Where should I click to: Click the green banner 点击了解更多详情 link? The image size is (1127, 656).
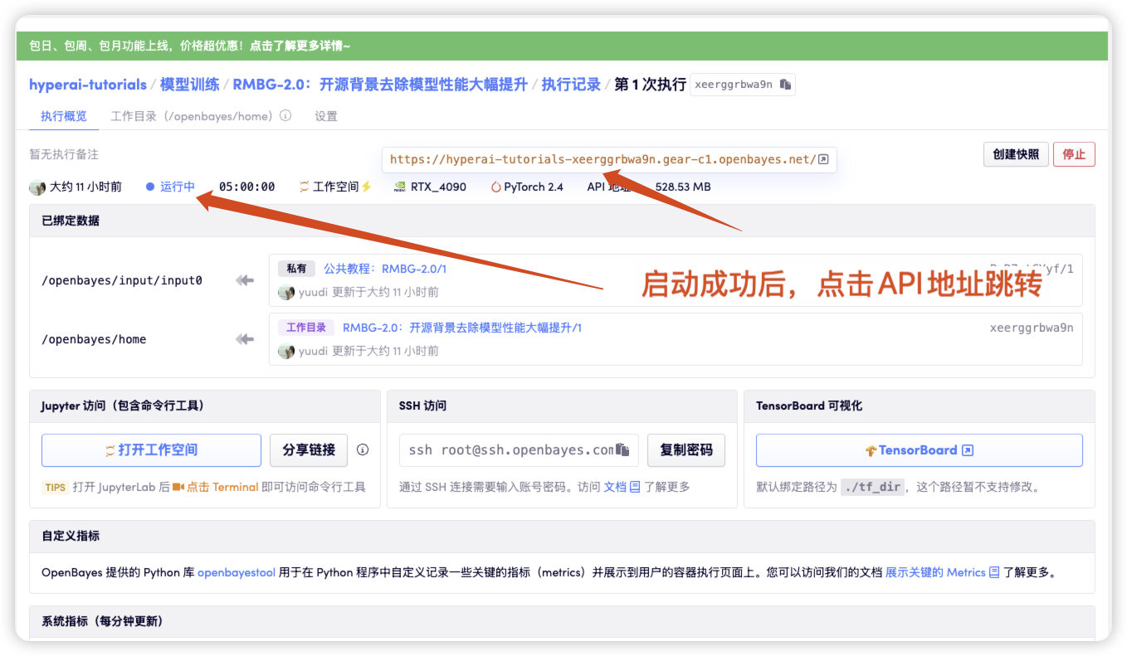tap(300, 46)
